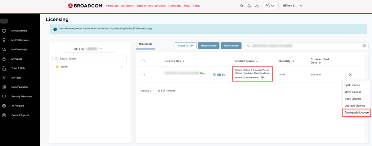The height and width of the screenshot is (146, 372).
Task: Click the Broadcom logo
Action: point(85,6)
